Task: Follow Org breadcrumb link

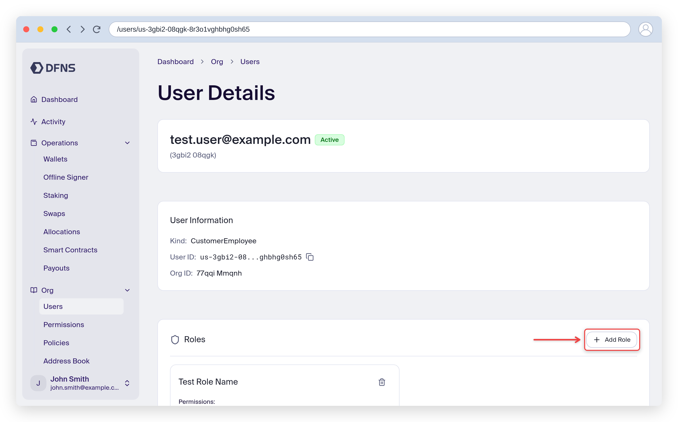Action: tap(217, 62)
